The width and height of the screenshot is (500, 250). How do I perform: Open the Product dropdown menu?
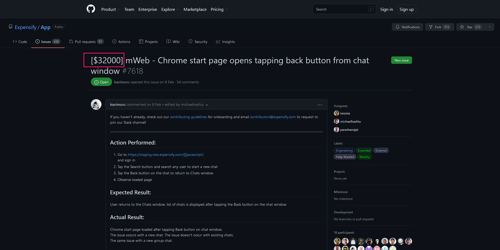click(x=110, y=9)
